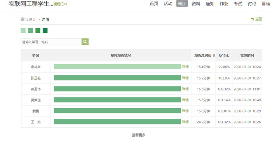The height and width of the screenshot is (151, 272).
Task: Select the second green legend swatch
Action: pos(30,31)
